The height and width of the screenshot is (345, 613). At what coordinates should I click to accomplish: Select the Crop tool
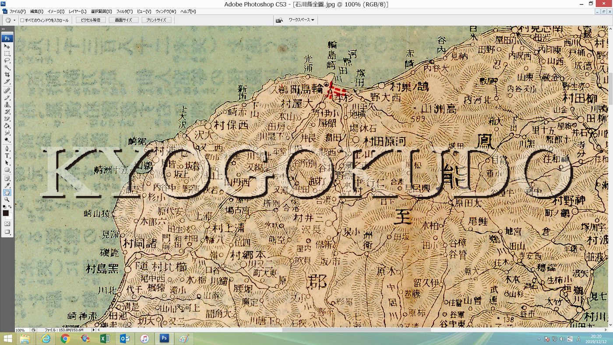[7, 74]
